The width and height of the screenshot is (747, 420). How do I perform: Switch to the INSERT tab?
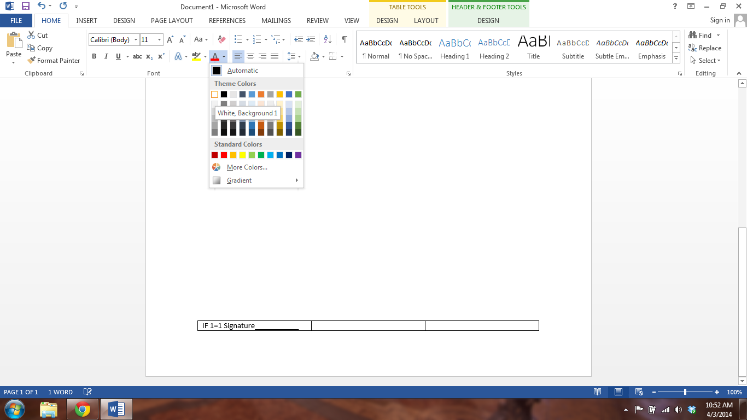[x=86, y=21]
